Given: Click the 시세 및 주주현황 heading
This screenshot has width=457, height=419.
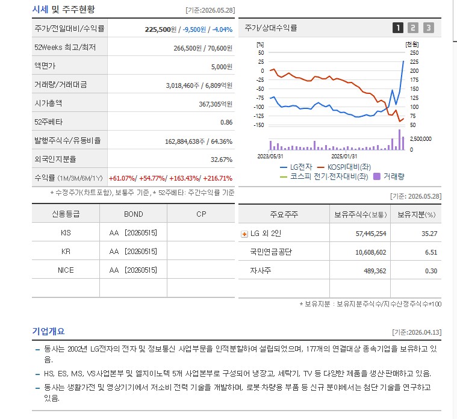Looking at the screenshot, I should 63,9.
